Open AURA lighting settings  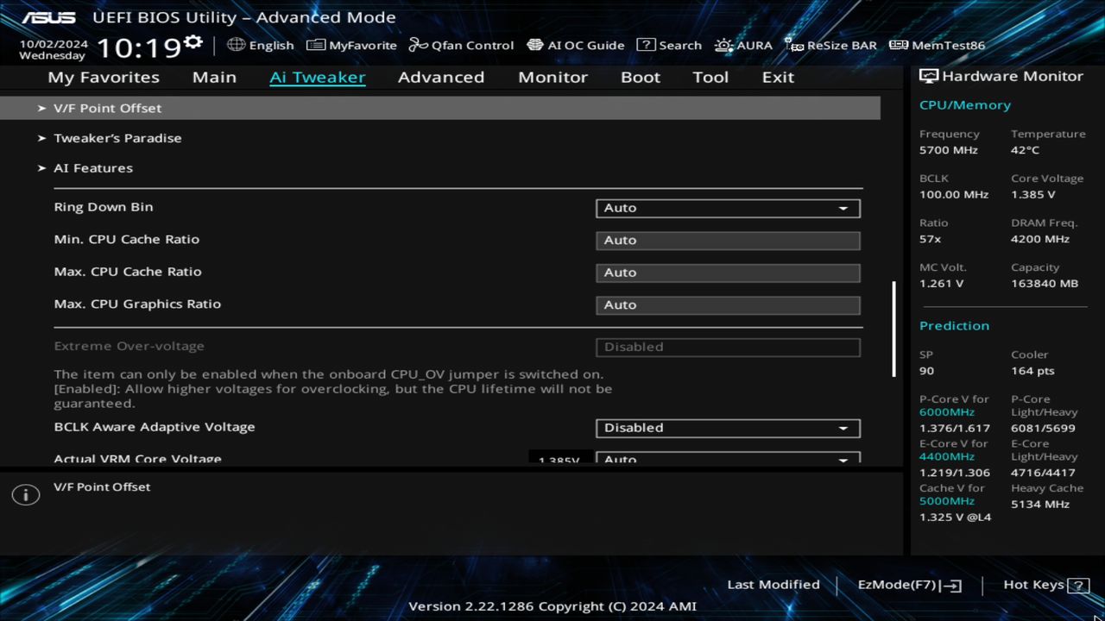(x=744, y=45)
